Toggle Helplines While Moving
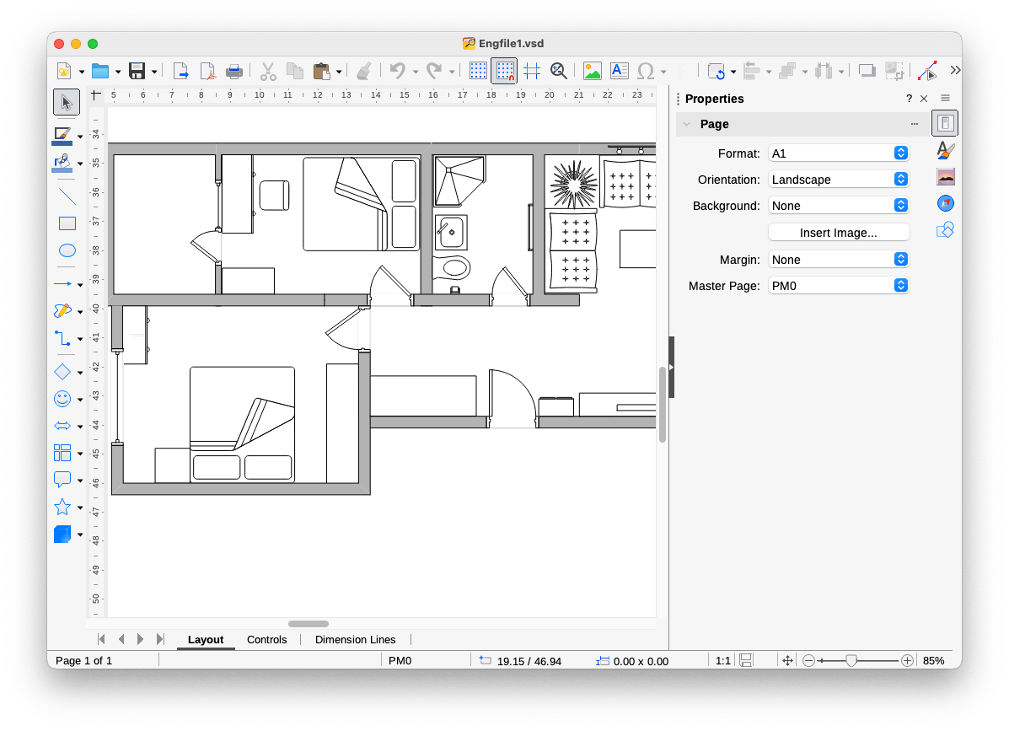Screen dimensions: 1009x731 [x=532, y=71]
